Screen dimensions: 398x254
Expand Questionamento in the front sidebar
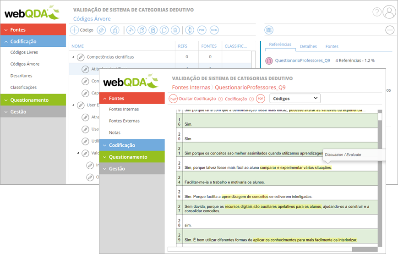coord(132,157)
